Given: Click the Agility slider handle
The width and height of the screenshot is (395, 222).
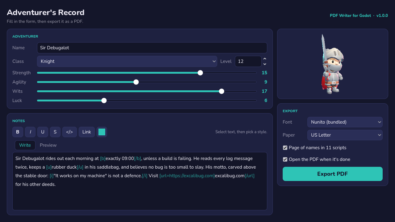Looking at the screenshot, I should pos(136,82).
